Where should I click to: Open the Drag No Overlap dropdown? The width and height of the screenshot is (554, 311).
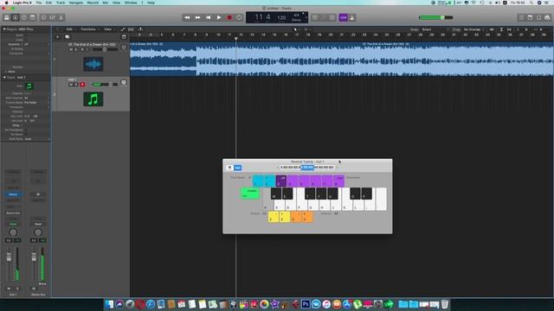click(x=473, y=29)
